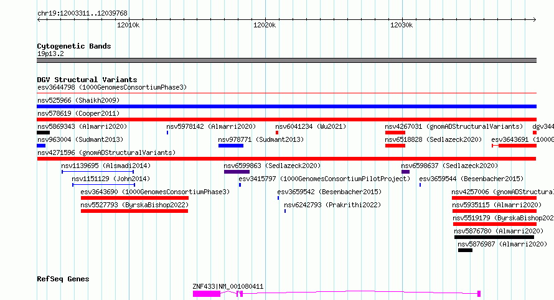The image size is (554, 300).
Task: Select the RefSeq Genes track heading
Action: pyautogui.click(x=63, y=279)
